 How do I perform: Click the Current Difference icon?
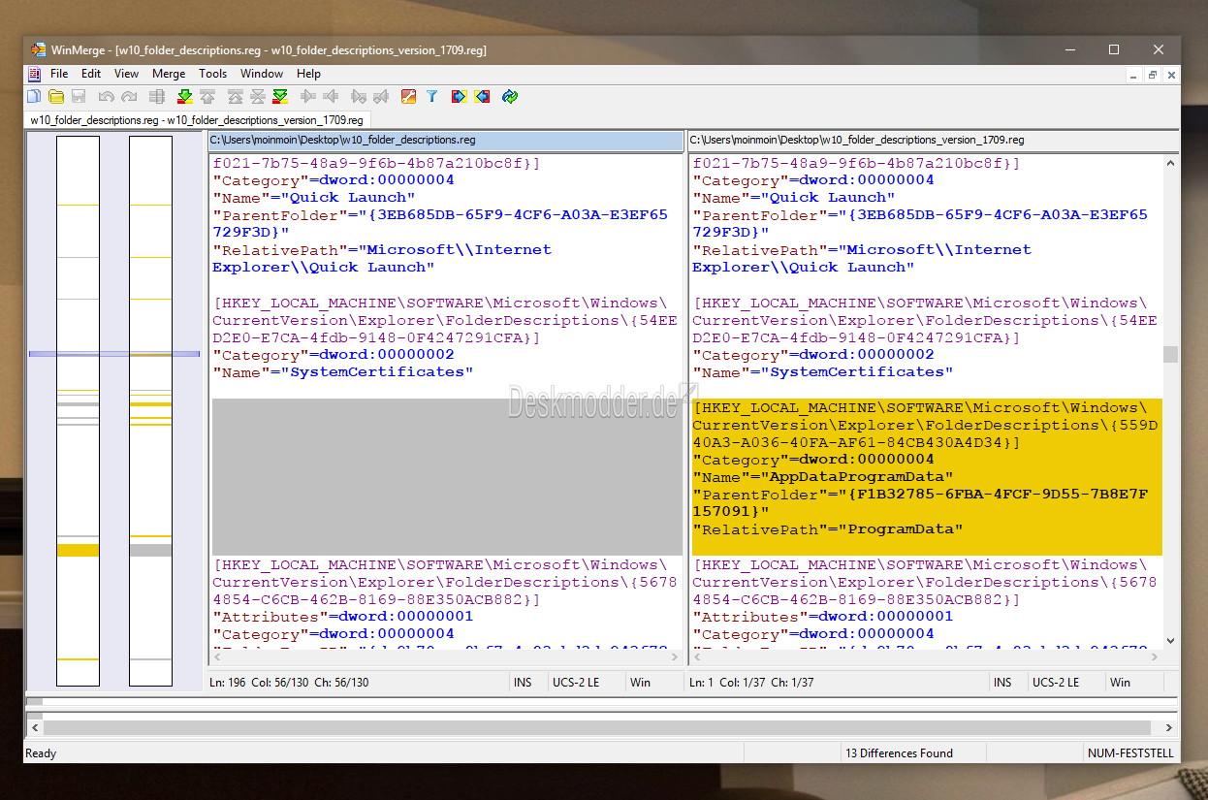point(258,96)
